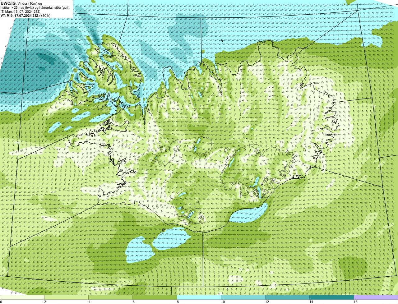This screenshot has width=398, height=304.
Task: Click the 10–12 m/s turquoise legend band
Action: (243, 297)
